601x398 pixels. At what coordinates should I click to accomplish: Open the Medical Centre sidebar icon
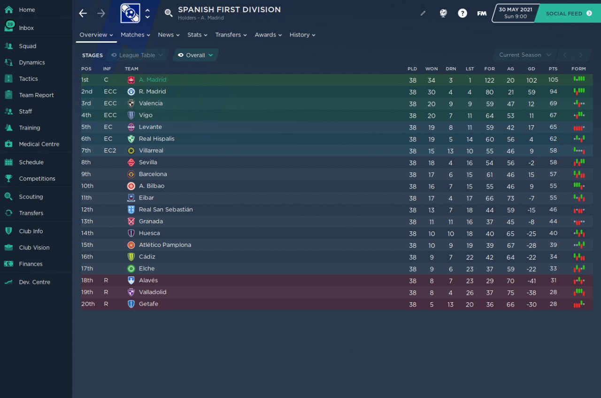coord(8,144)
